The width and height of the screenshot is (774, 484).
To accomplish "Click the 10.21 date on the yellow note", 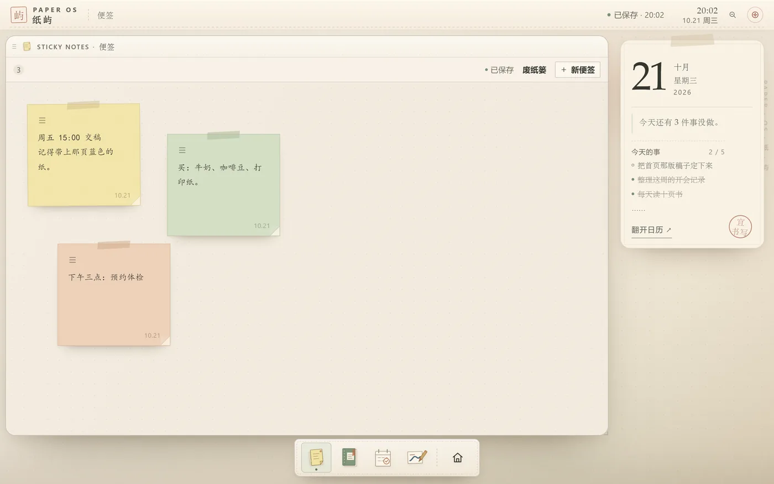I will click(x=122, y=195).
